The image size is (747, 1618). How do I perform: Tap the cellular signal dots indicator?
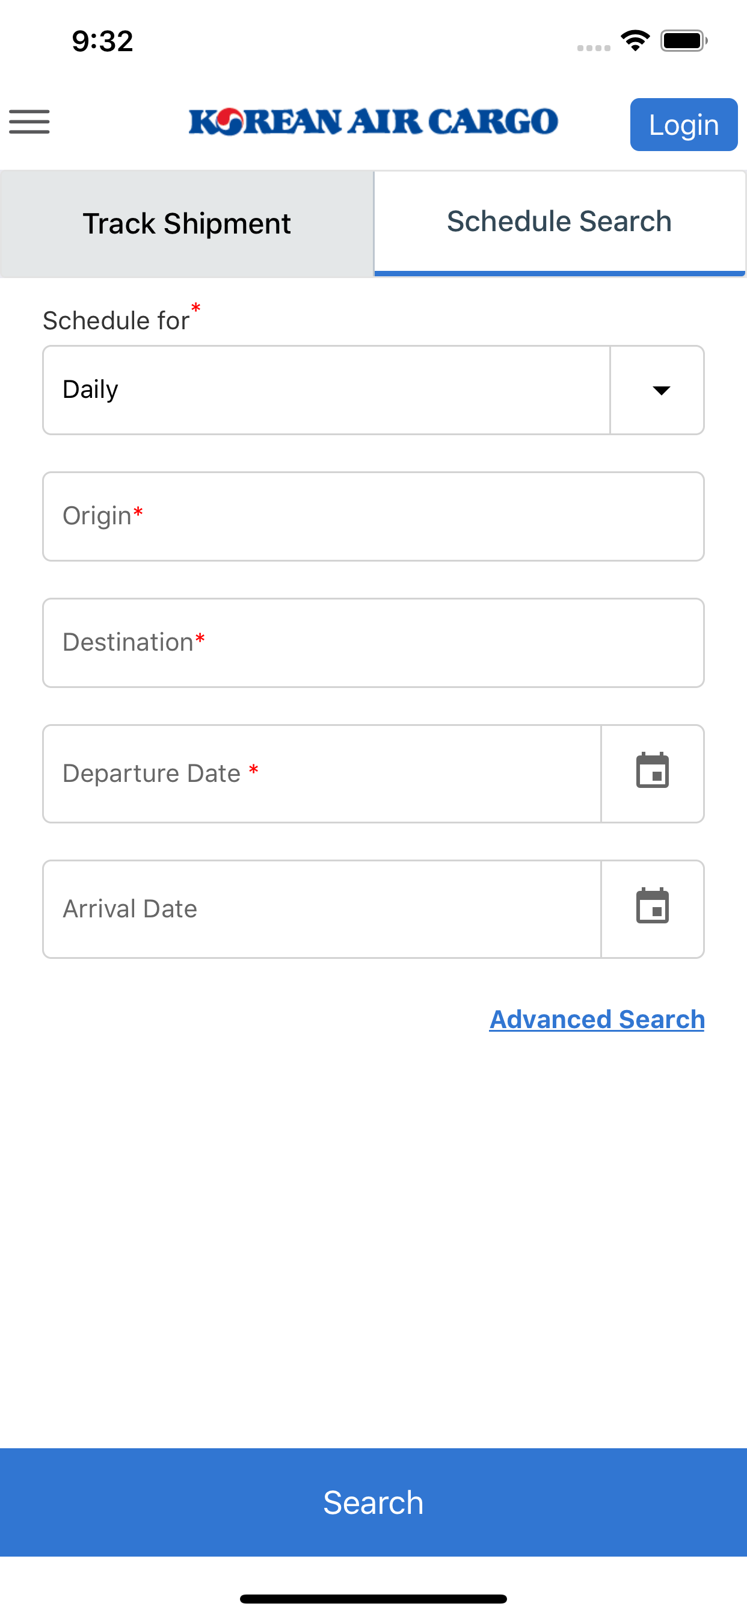[593, 48]
